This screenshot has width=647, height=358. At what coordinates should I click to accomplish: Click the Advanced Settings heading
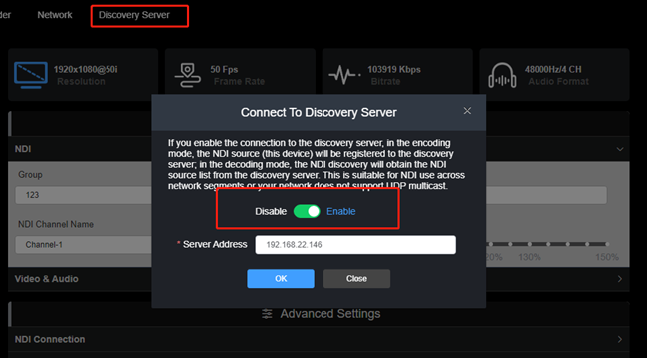coord(330,314)
